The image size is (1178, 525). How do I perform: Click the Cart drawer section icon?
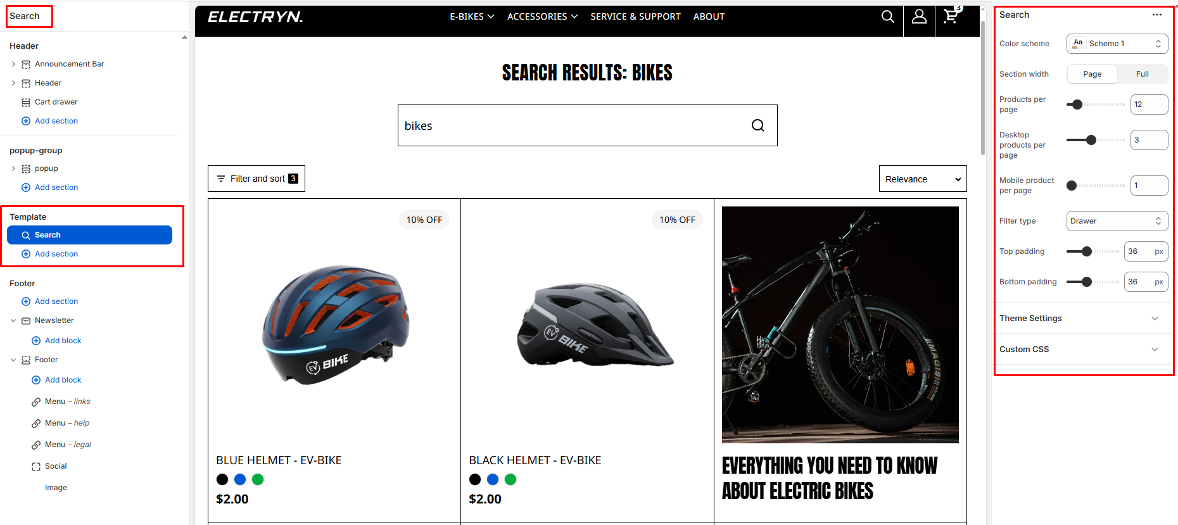pos(26,102)
